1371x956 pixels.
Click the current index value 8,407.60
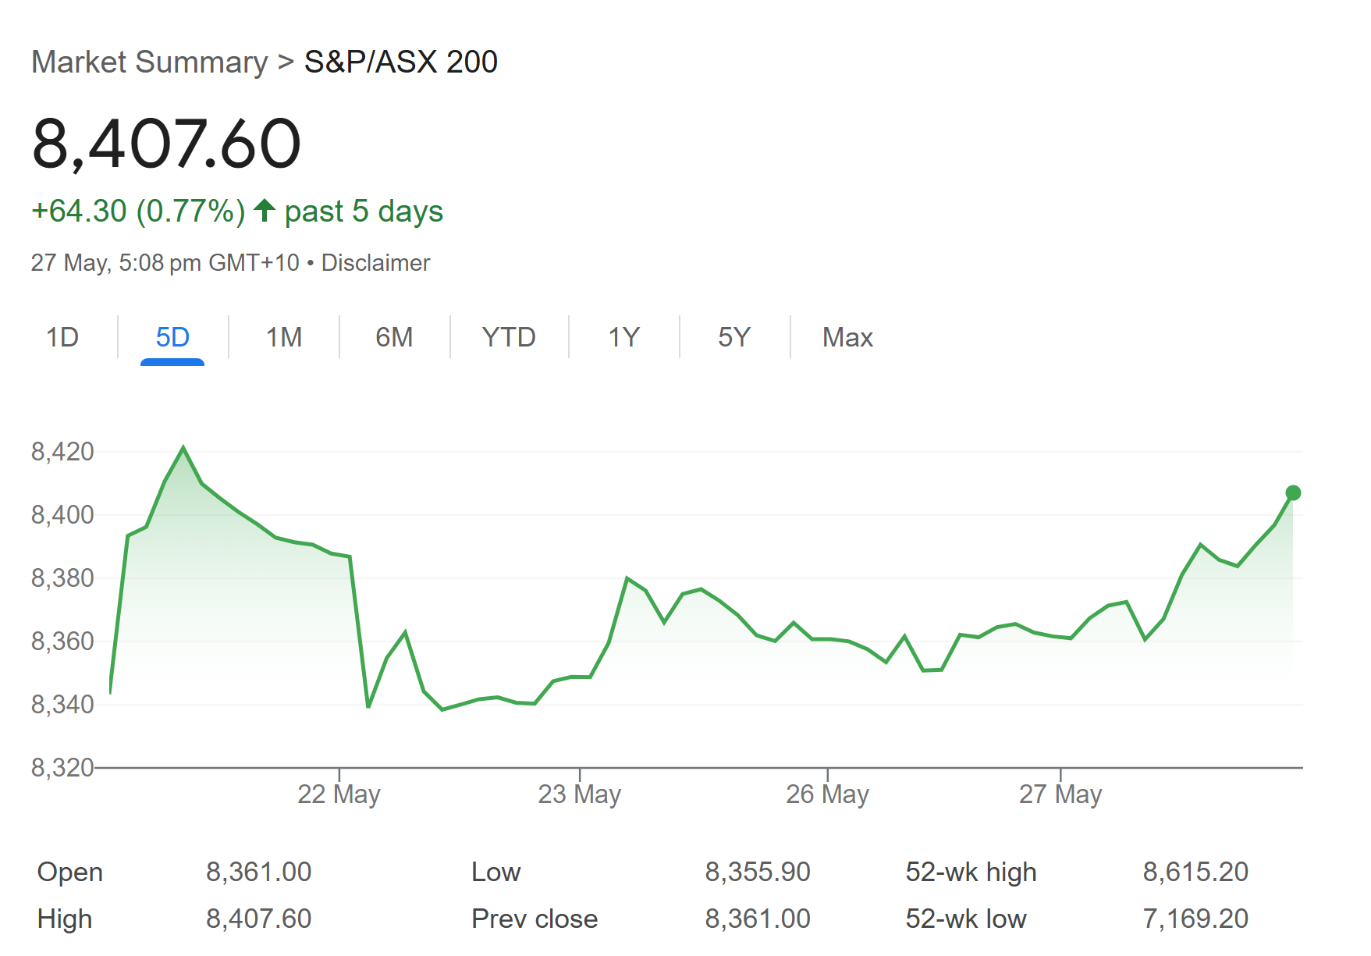tap(166, 144)
